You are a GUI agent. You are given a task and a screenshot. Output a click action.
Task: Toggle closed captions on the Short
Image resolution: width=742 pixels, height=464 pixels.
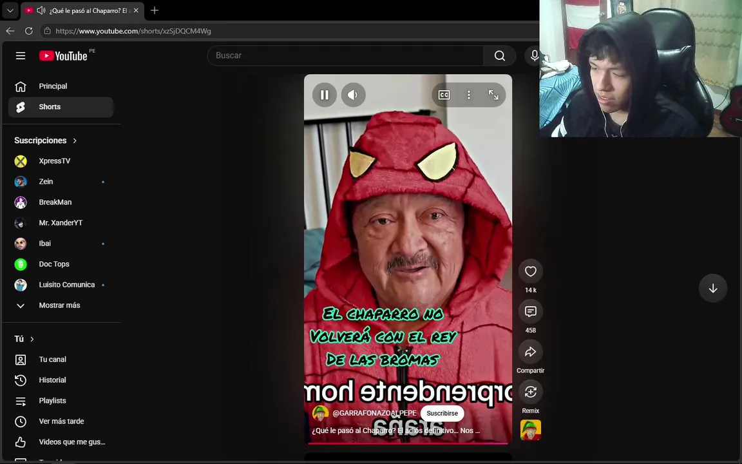[x=444, y=95]
